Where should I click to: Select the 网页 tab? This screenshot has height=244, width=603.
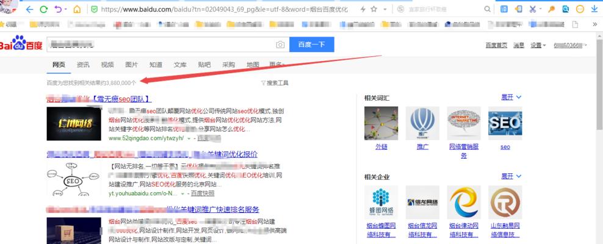pos(59,65)
